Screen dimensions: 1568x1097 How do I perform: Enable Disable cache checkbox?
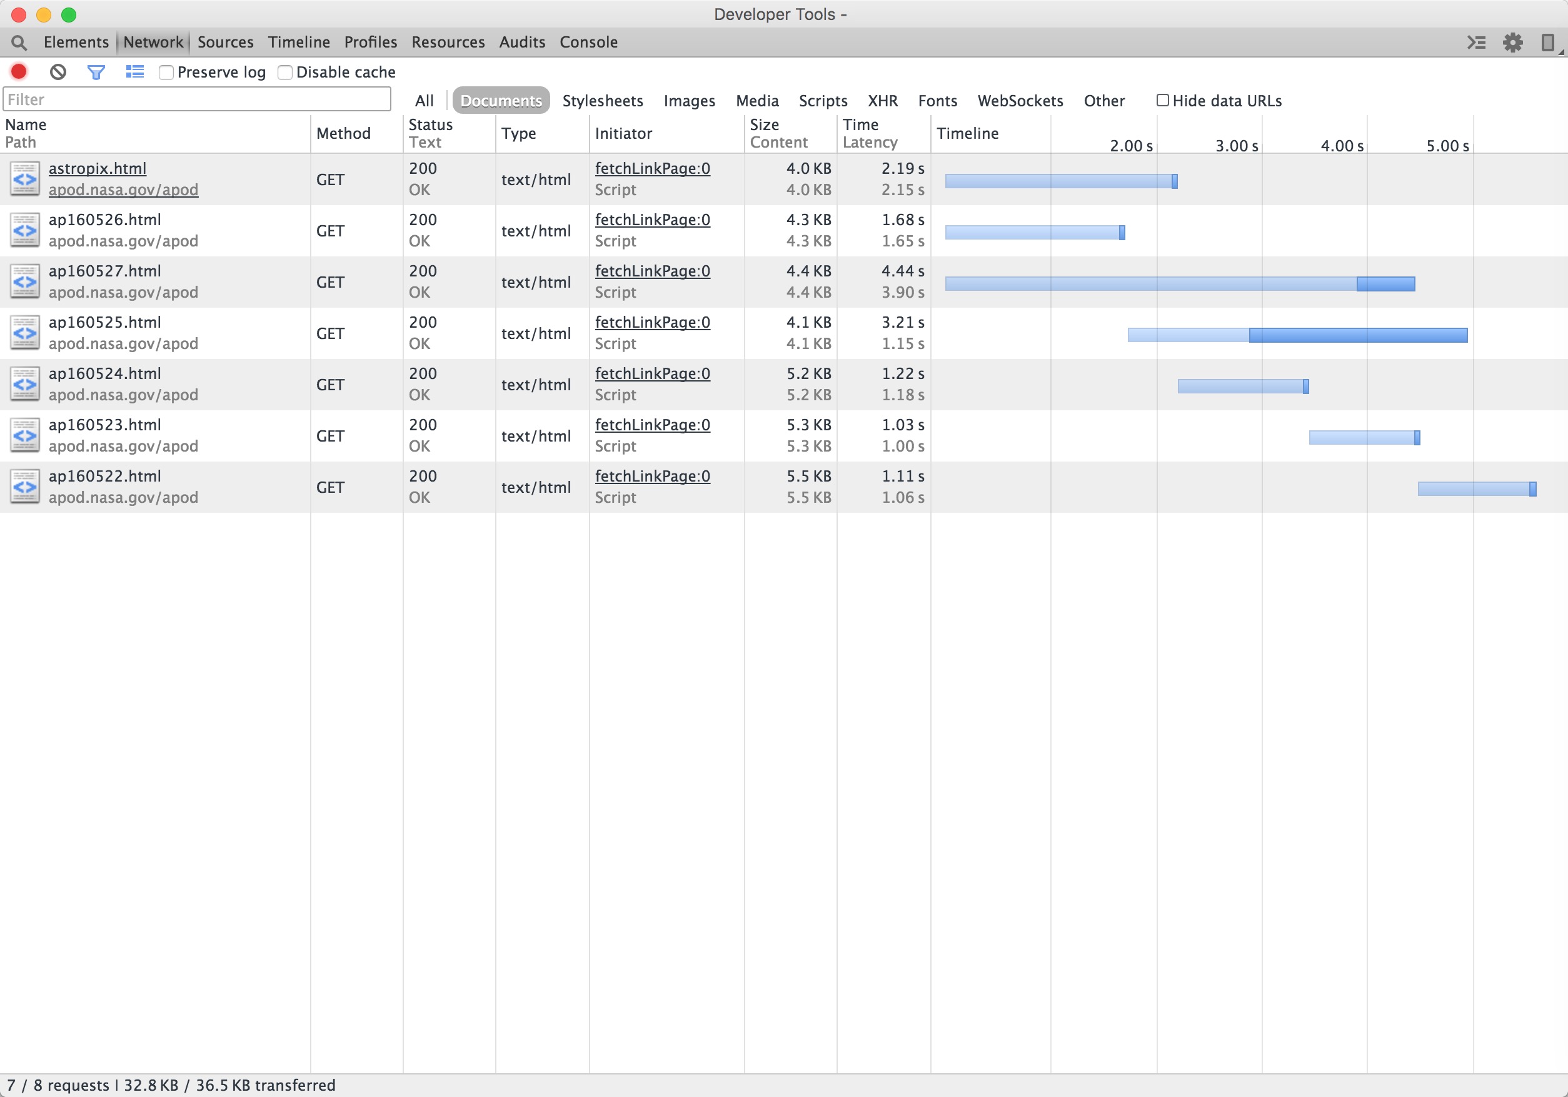(285, 73)
